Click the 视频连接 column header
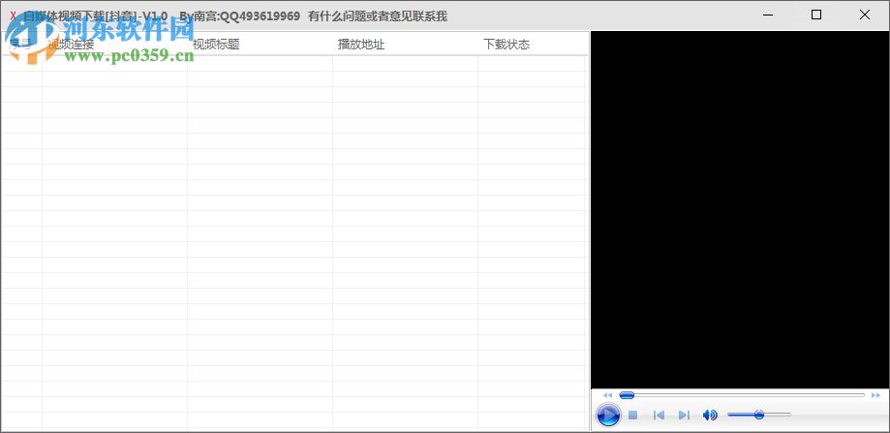This screenshot has height=433, width=890. (114, 45)
